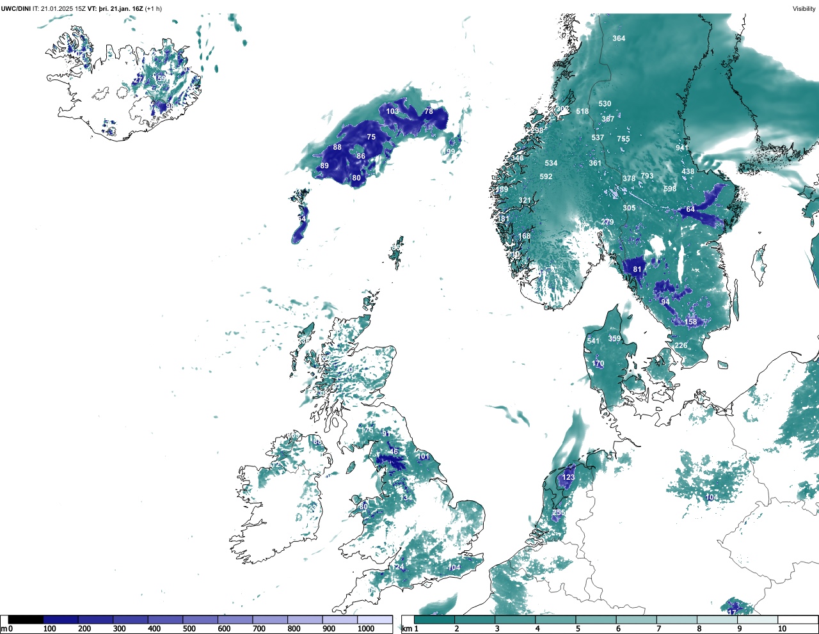Click the value '170' over Jutland
This screenshot has height=634, width=819.
click(x=598, y=363)
